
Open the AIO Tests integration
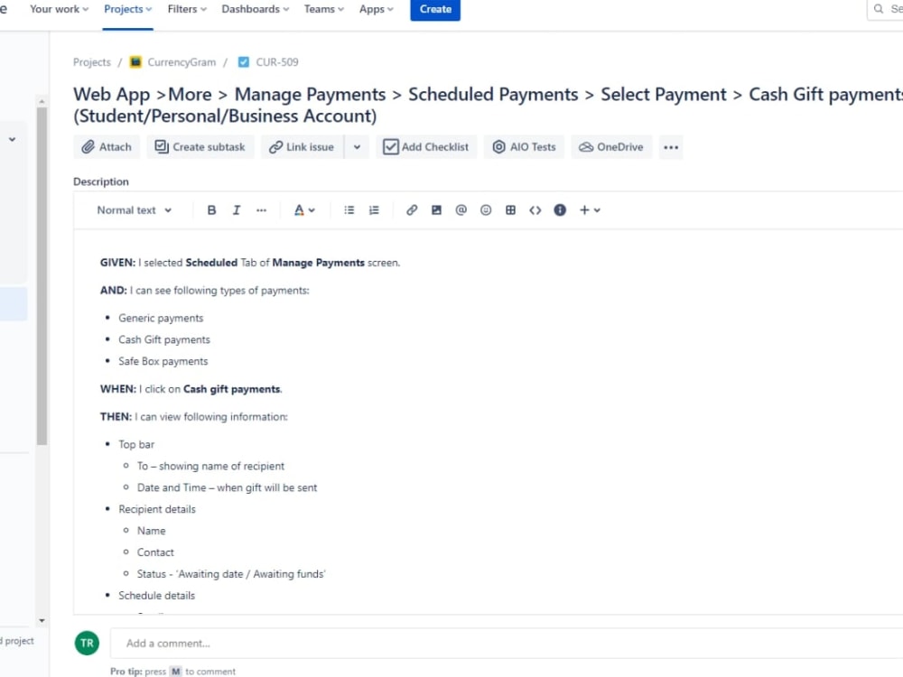[524, 146]
